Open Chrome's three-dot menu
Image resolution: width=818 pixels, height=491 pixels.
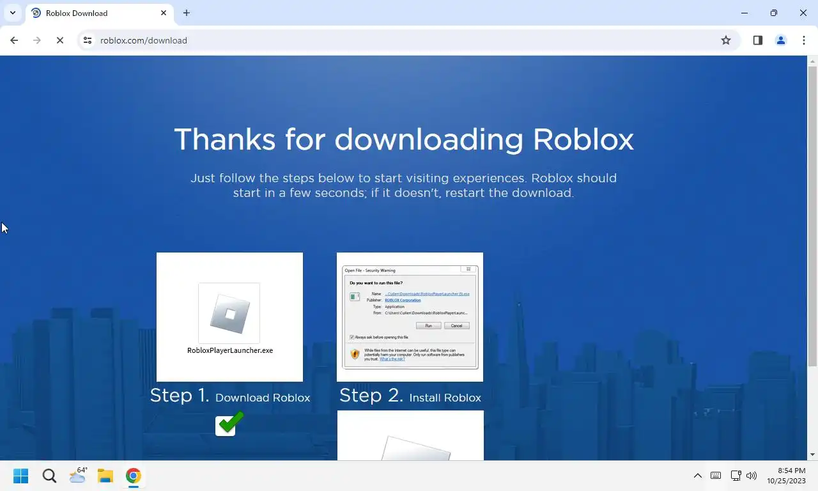click(804, 40)
